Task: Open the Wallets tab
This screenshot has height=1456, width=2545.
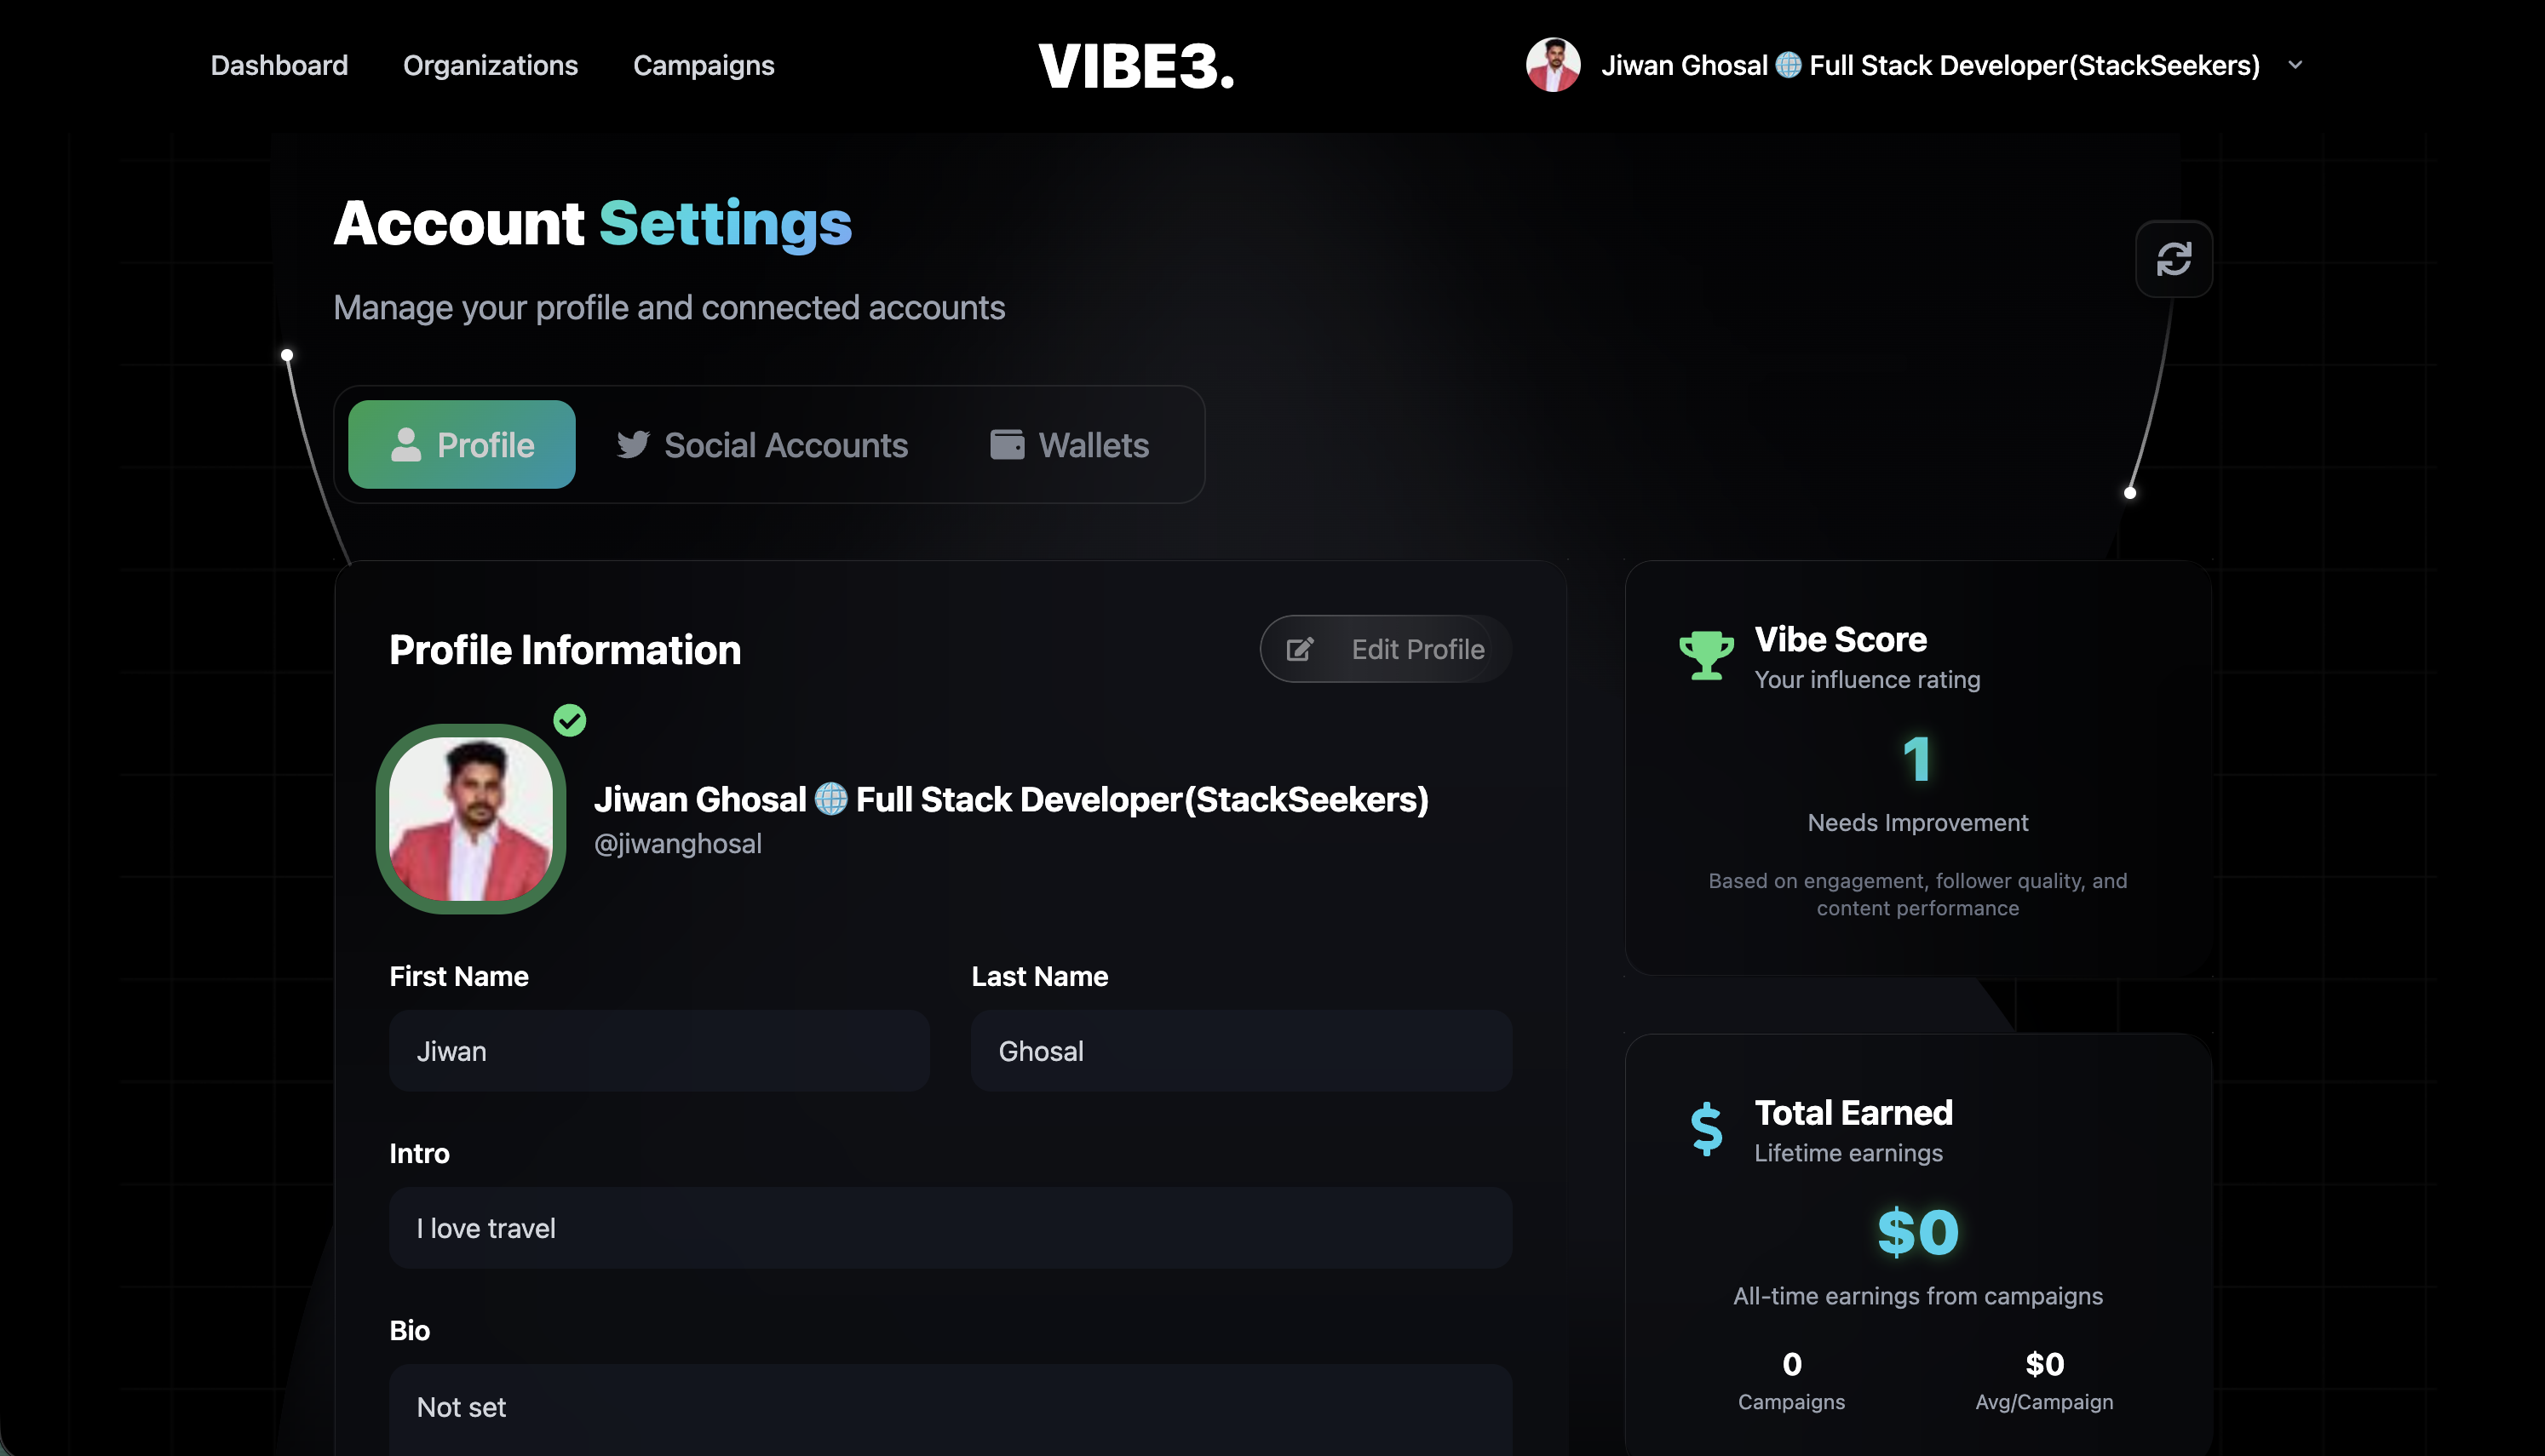Action: pos(1069,445)
